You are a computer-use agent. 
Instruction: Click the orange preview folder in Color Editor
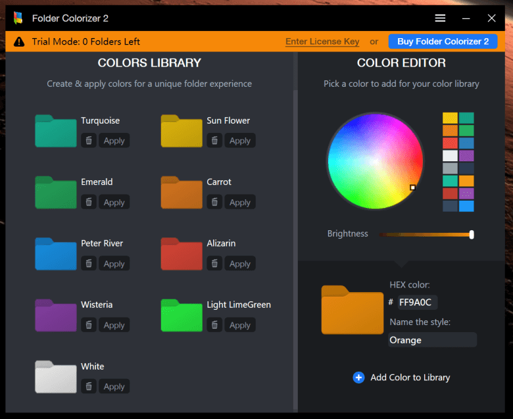[353, 310]
